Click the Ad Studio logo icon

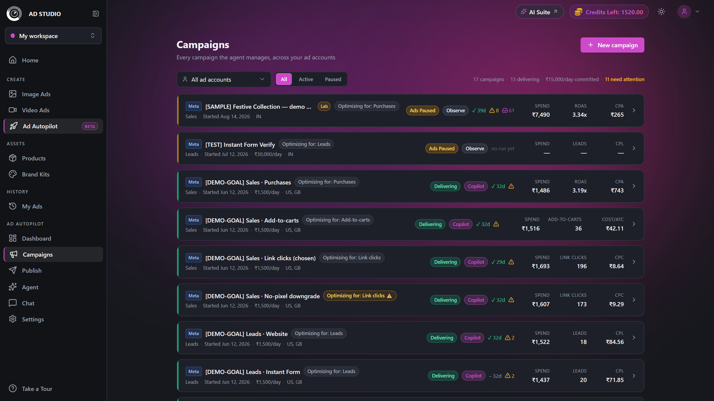coord(14,13)
